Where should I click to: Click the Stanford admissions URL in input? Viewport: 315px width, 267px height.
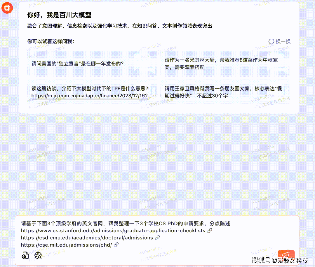click(x=113, y=231)
